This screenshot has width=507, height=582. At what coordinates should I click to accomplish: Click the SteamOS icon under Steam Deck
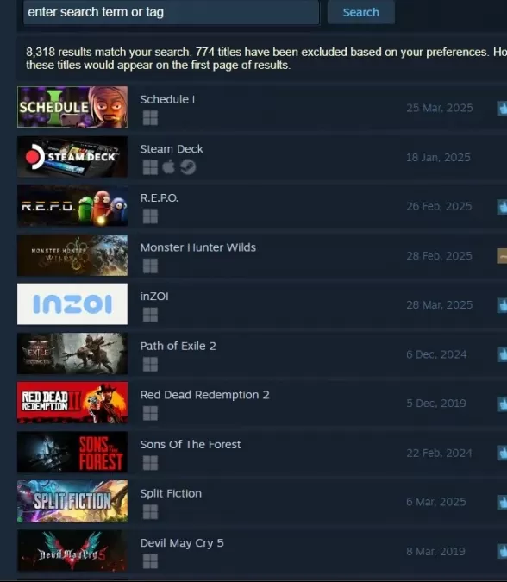[x=188, y=167]
